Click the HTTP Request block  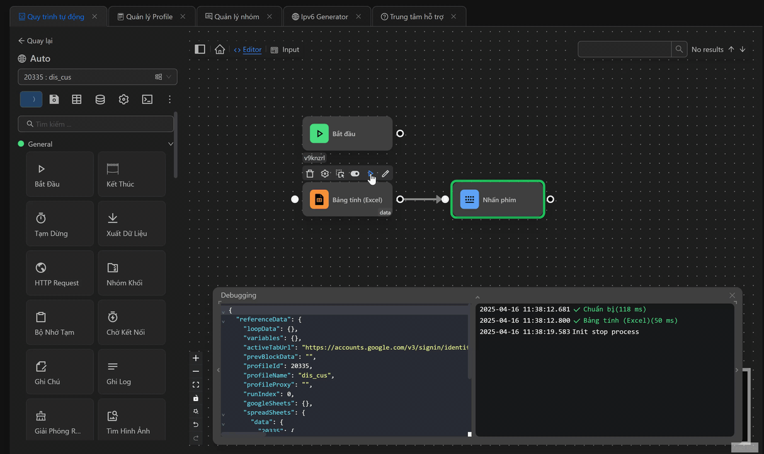(x=60, y=275)
